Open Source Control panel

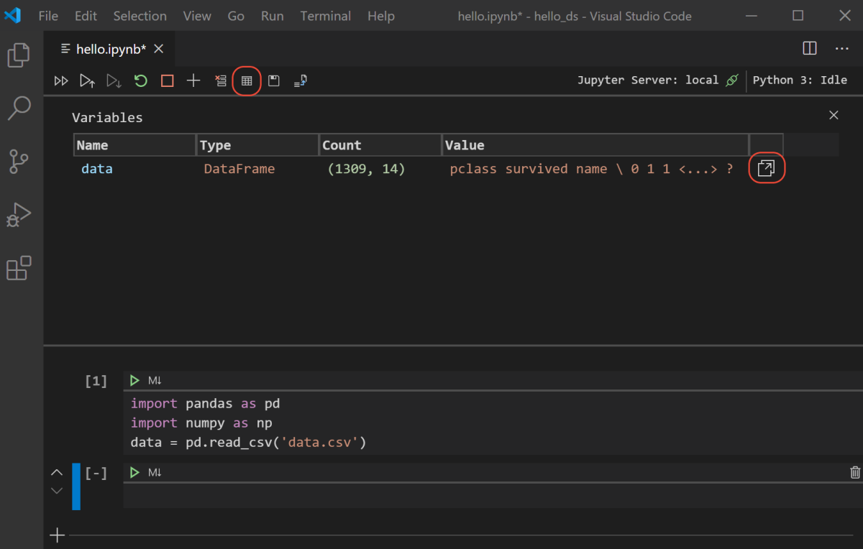pos(19,161)
